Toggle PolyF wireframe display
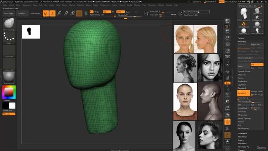Image resolution: width=268 pixels, height=151 pixels. [x=227, y=122]
